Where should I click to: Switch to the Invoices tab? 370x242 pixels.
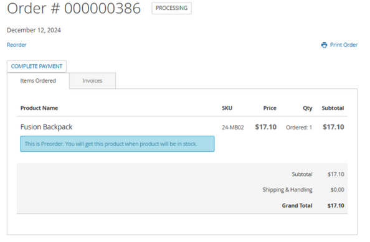click(92, 81)
